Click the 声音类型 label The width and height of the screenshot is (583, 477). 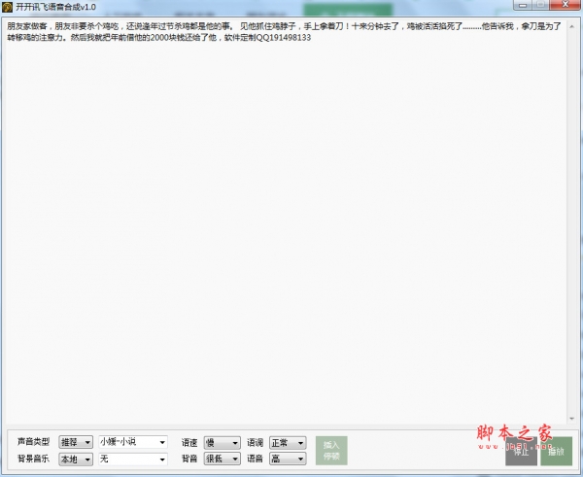(x=33, y=442)
